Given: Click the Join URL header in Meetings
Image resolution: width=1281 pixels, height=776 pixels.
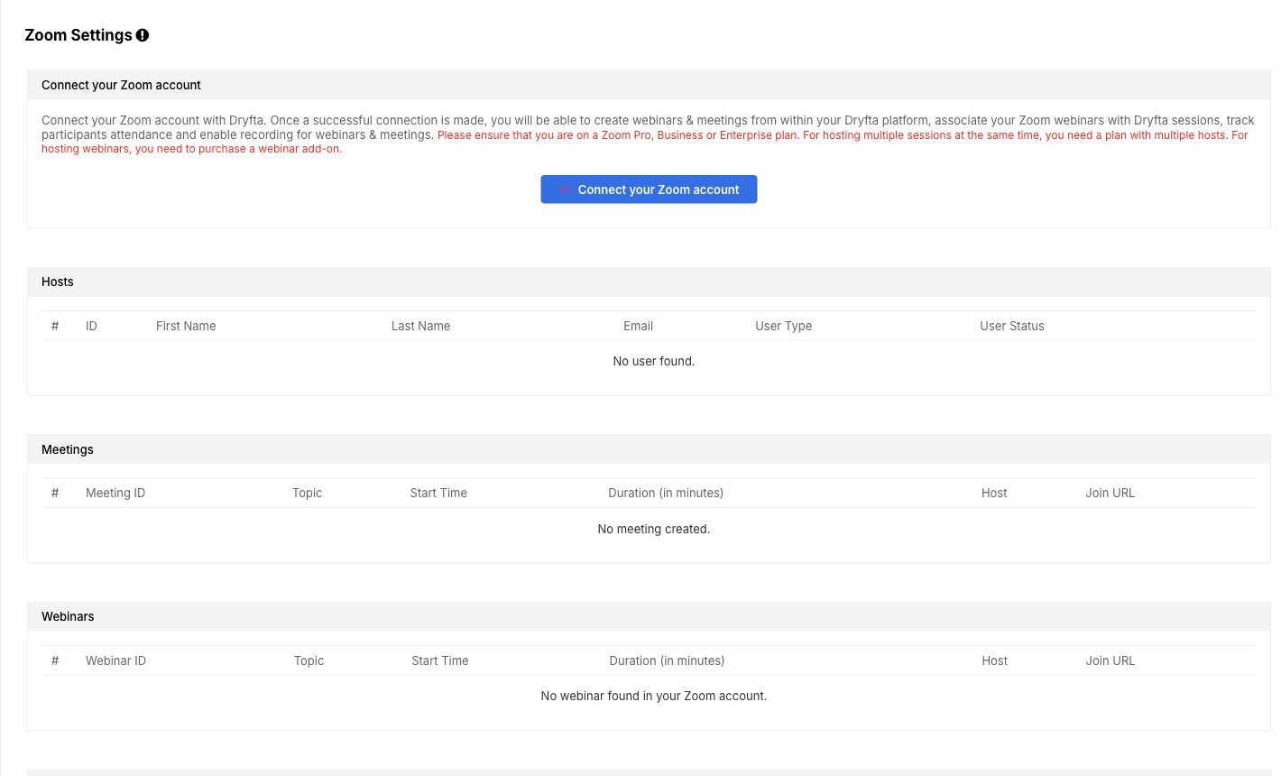Looking at the screenshot, I should click(x=1111, y=493).
